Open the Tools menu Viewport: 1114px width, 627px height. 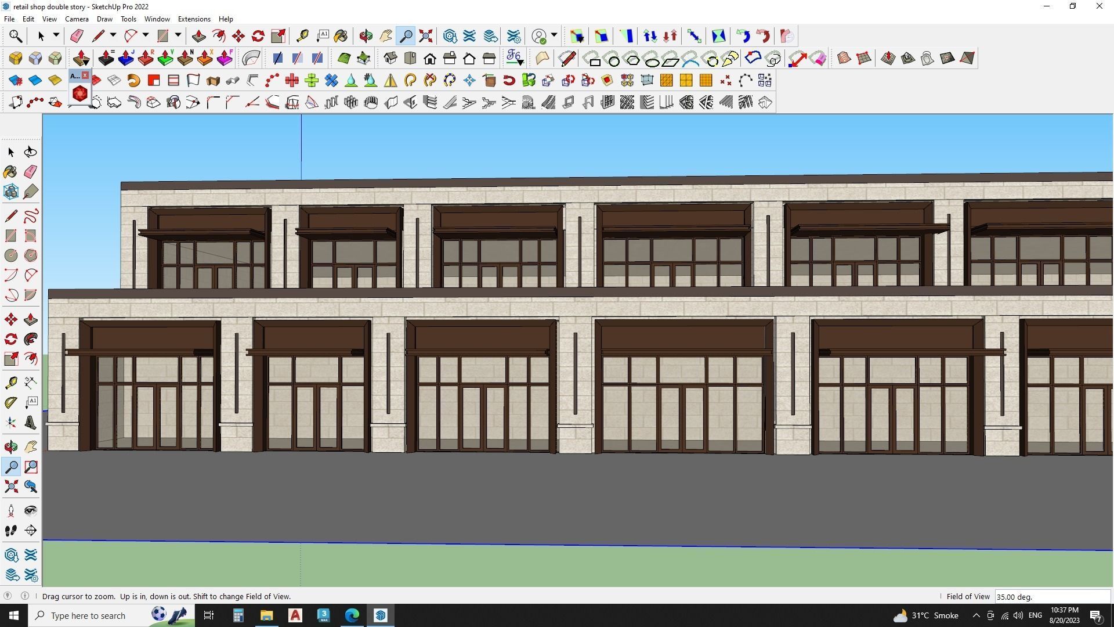click(x=128, y=19)
